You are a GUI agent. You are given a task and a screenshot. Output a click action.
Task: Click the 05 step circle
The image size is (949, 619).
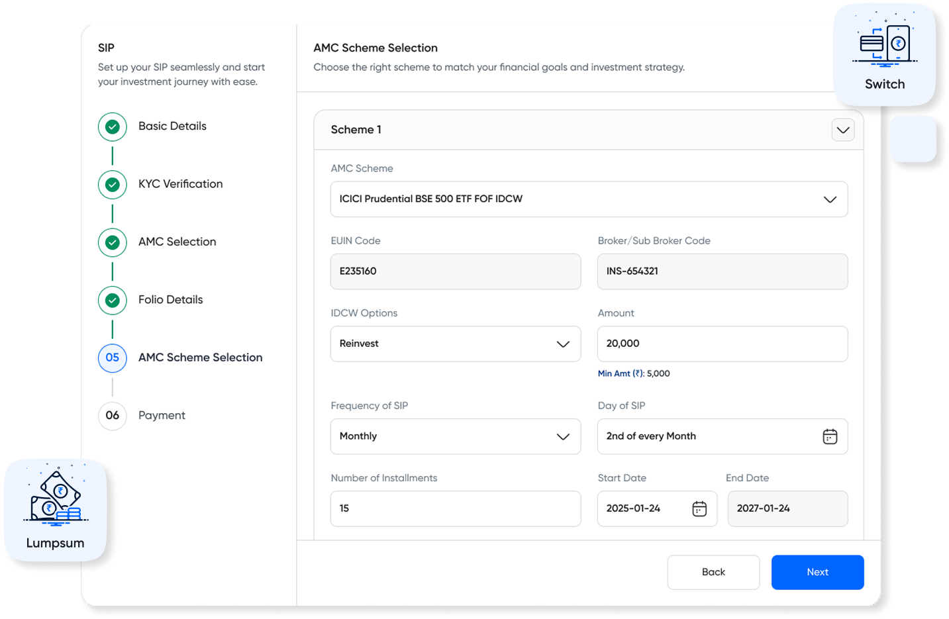pos(113,358)
